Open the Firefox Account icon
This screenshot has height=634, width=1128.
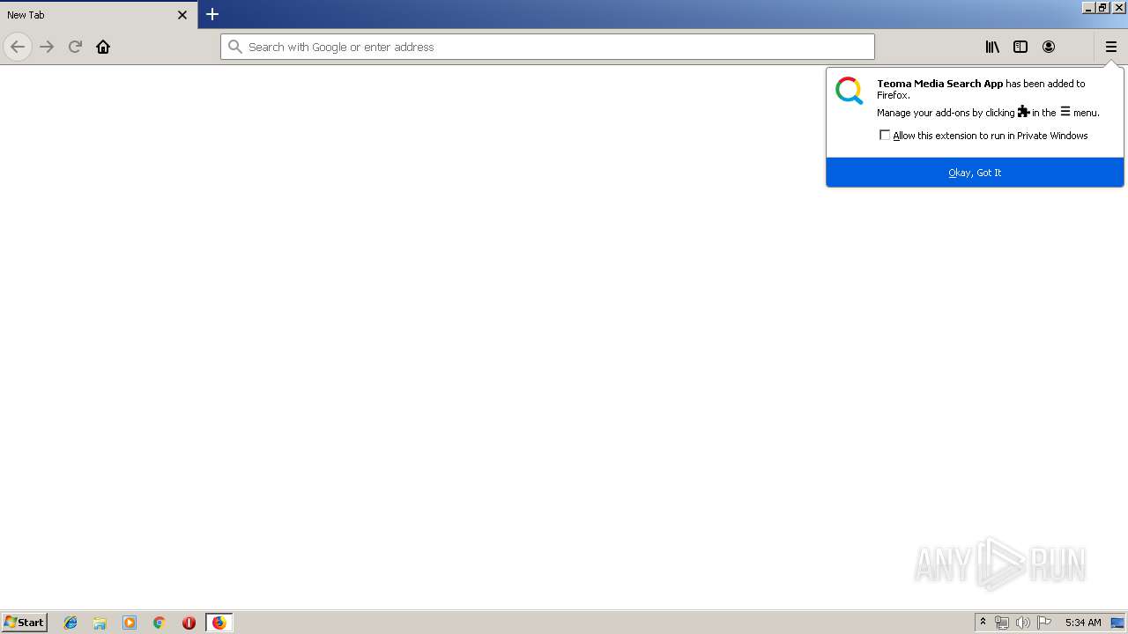click(1049, 47)
